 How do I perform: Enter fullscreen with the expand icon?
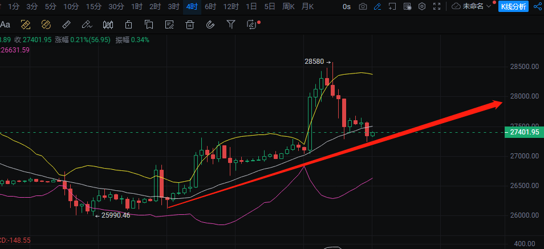437,6
